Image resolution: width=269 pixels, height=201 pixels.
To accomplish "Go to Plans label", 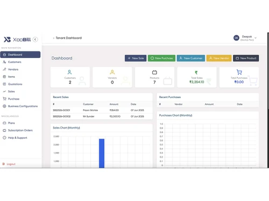I will [x=11, y=123].
